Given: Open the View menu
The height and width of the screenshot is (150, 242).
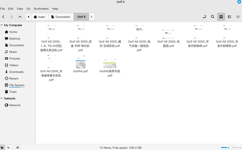Looking at the screenshot, I should pyautogui.click(x=20, y=9).
